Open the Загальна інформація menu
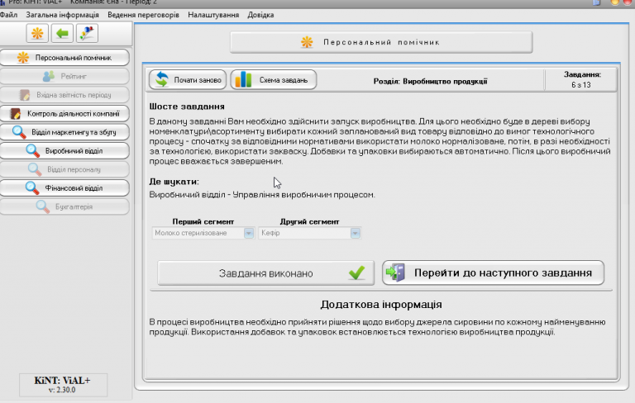 click(62, 15)
